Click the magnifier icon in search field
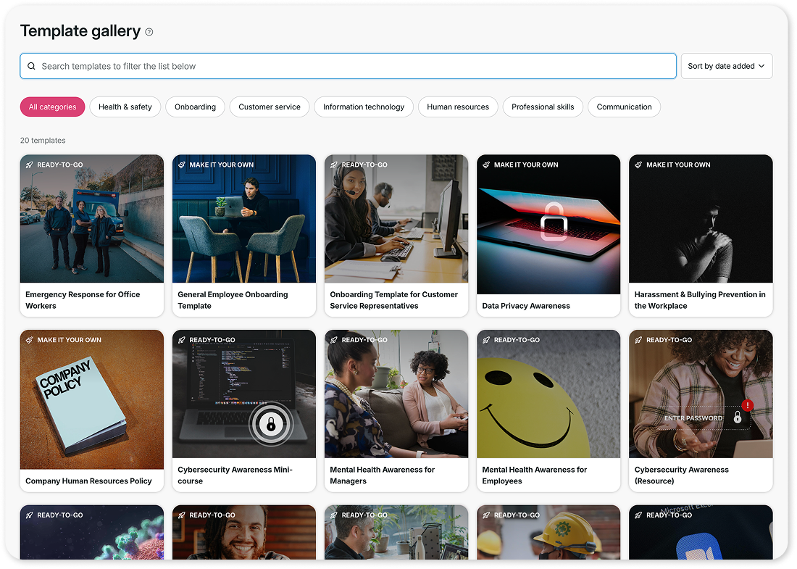The height and width of the screenshot is (569, 797). (x=31, y=66)
